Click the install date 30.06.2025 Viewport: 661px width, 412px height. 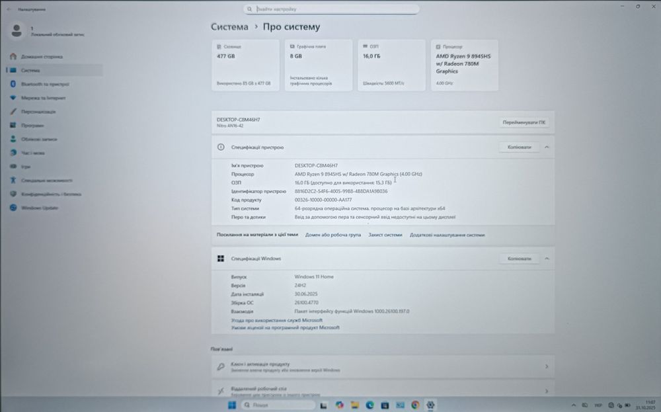[305, 294]
